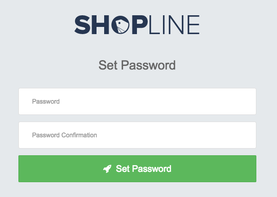277x197 pixels.
Task: Click the "Password Confirmation" placeholder text
Action: click(x=65, y=135)
